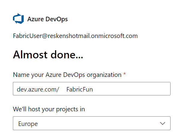The image size is (187, 137).
Task: Expand region list using the chevron arrow
Action: [x=163, y=123]
